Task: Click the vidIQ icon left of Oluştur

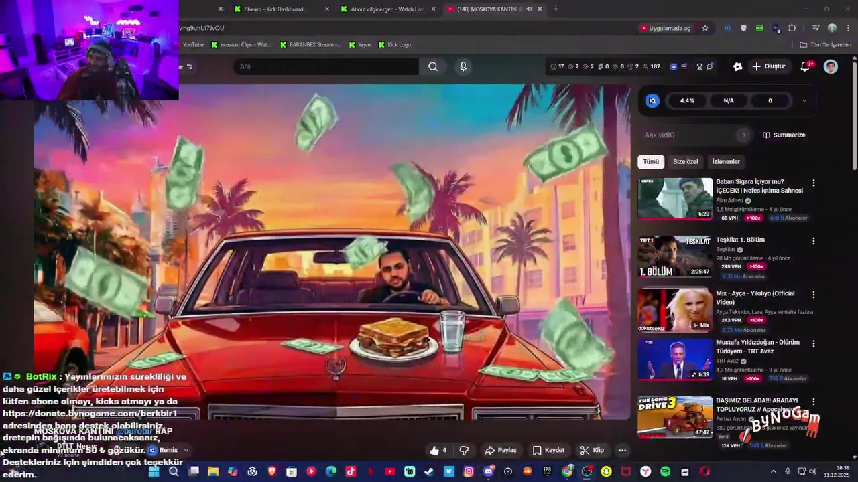Action: [x=738, y=66]
